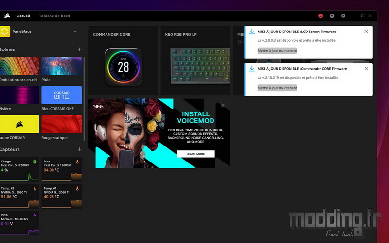389x243 pixels.
Task: Open the settings gear icon
Action: pos(343,16)
